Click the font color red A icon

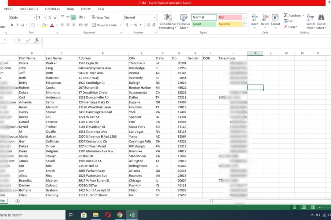(52, 25)
